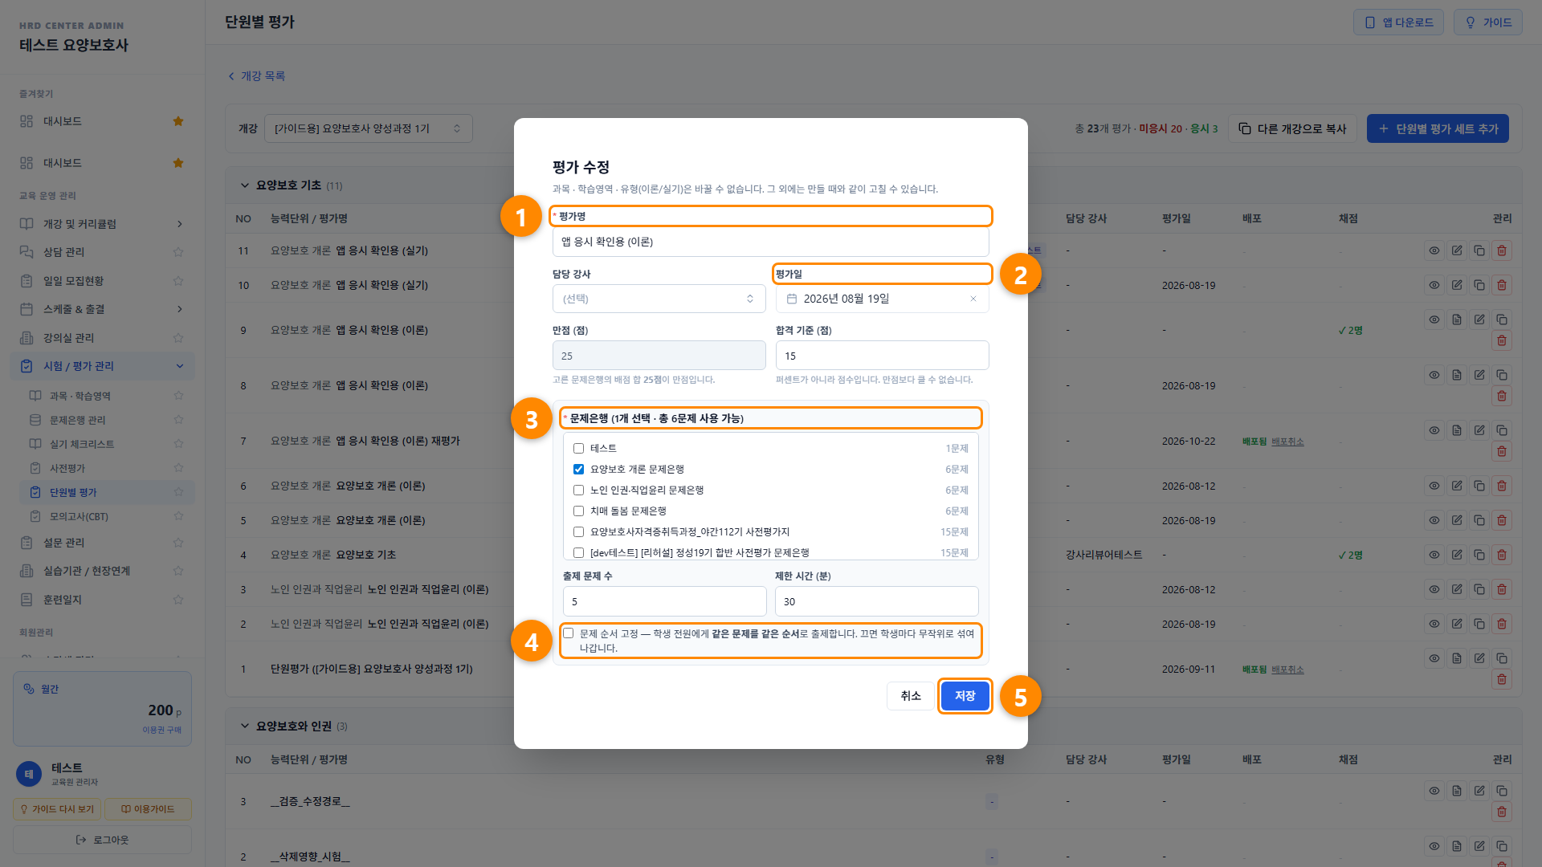The image size is (1542, 867).
Task: Click the 취소 cancel button
Action: [911, 696]
